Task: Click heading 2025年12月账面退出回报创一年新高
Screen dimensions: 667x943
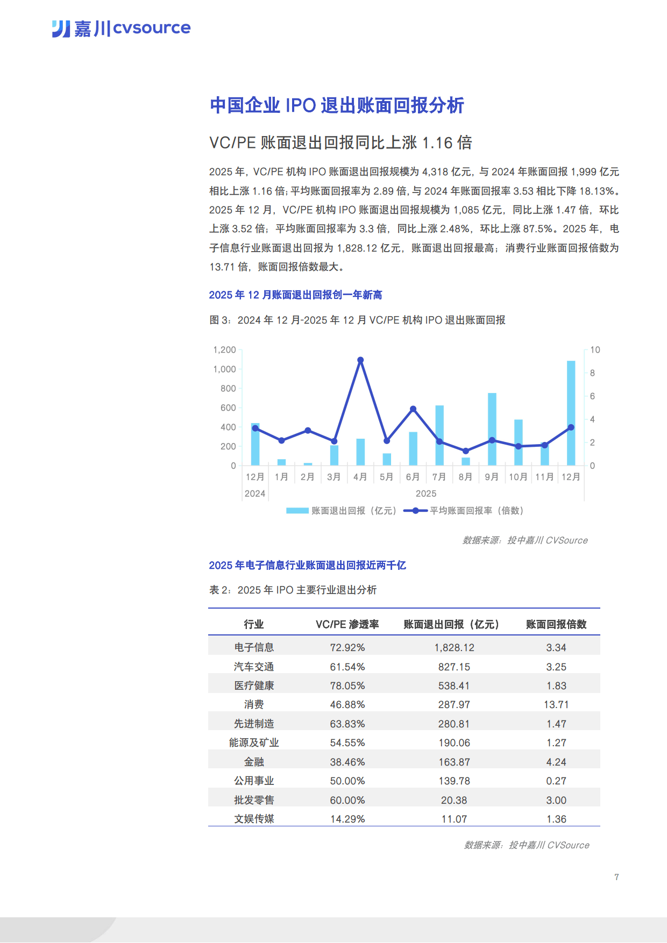Action: click(295, 295)
